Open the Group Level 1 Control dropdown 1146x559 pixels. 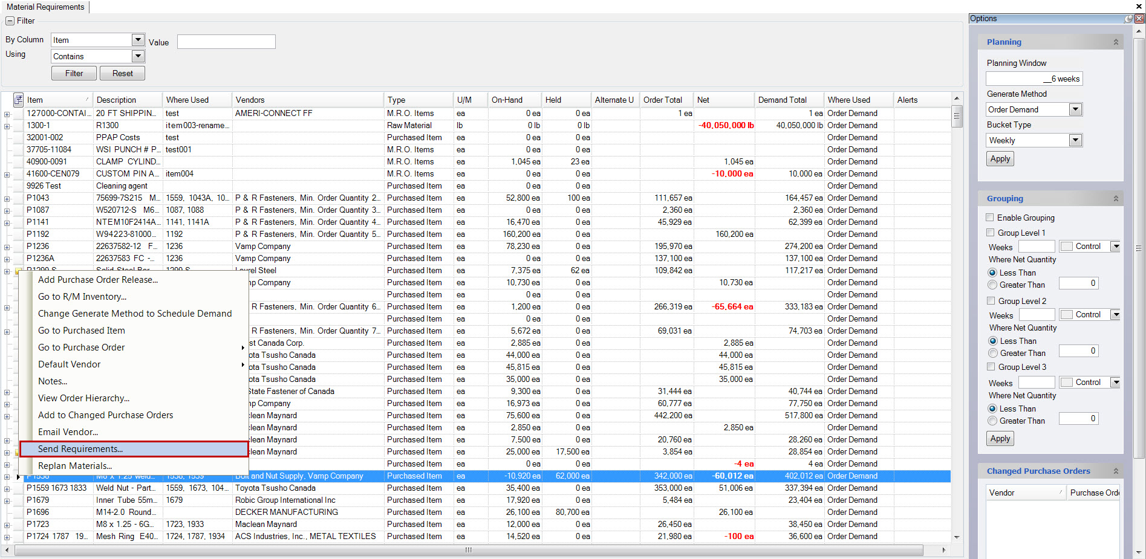[x=1116, y=247]
